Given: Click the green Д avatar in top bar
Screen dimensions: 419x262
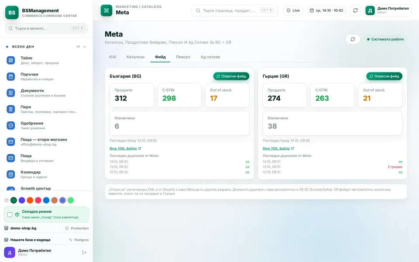Looking at the screenshot, I should [370, 10].
